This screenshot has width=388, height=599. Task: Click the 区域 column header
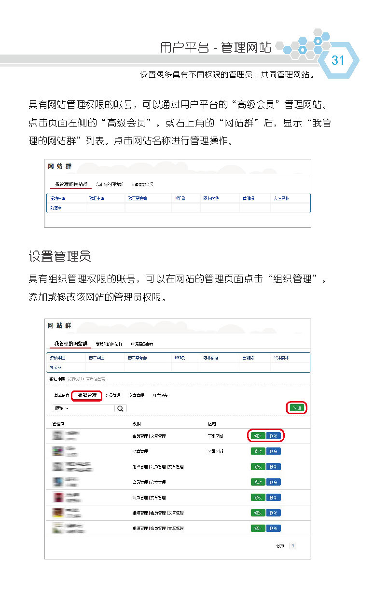click(212, 423)
